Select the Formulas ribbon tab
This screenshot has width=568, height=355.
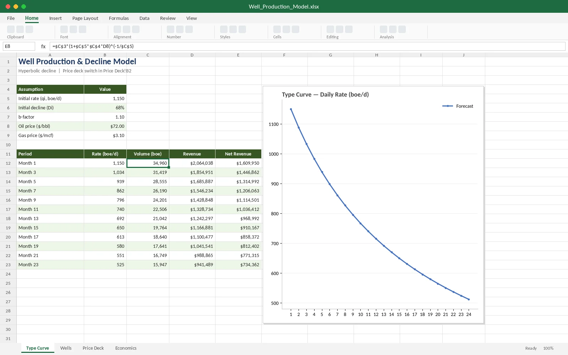click(119, 18)
